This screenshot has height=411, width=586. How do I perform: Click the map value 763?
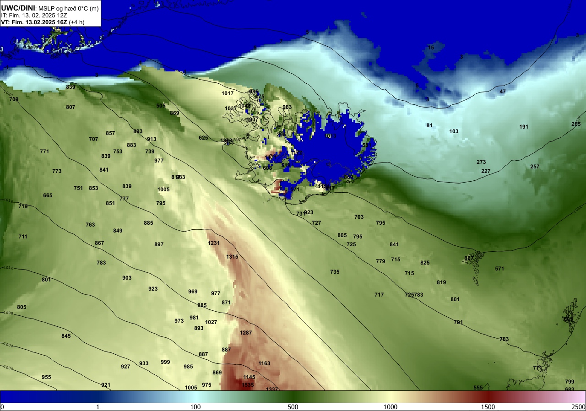90,225
